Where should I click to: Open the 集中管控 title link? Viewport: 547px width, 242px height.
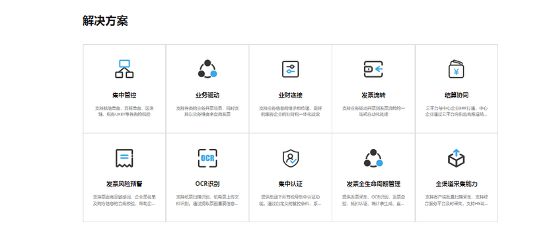(124, 96)
